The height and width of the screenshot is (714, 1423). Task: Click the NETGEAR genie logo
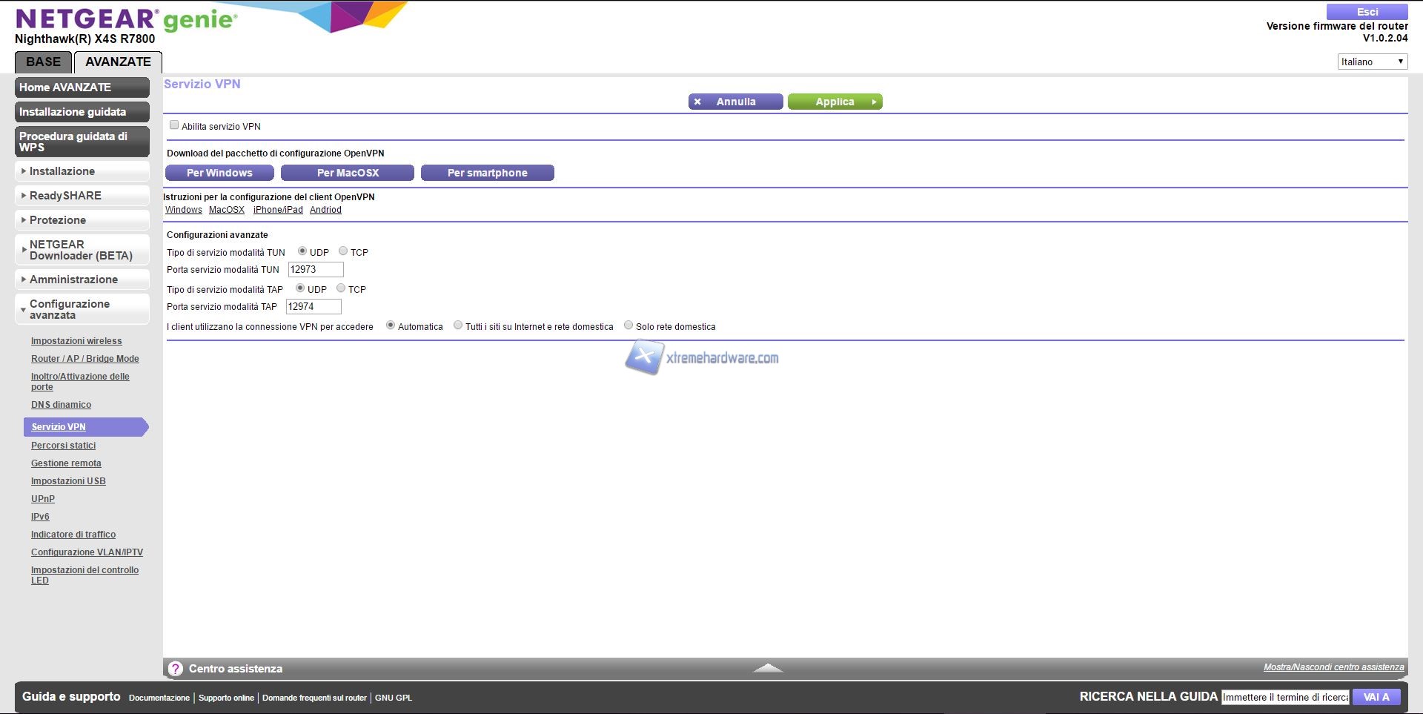[126, 19]
